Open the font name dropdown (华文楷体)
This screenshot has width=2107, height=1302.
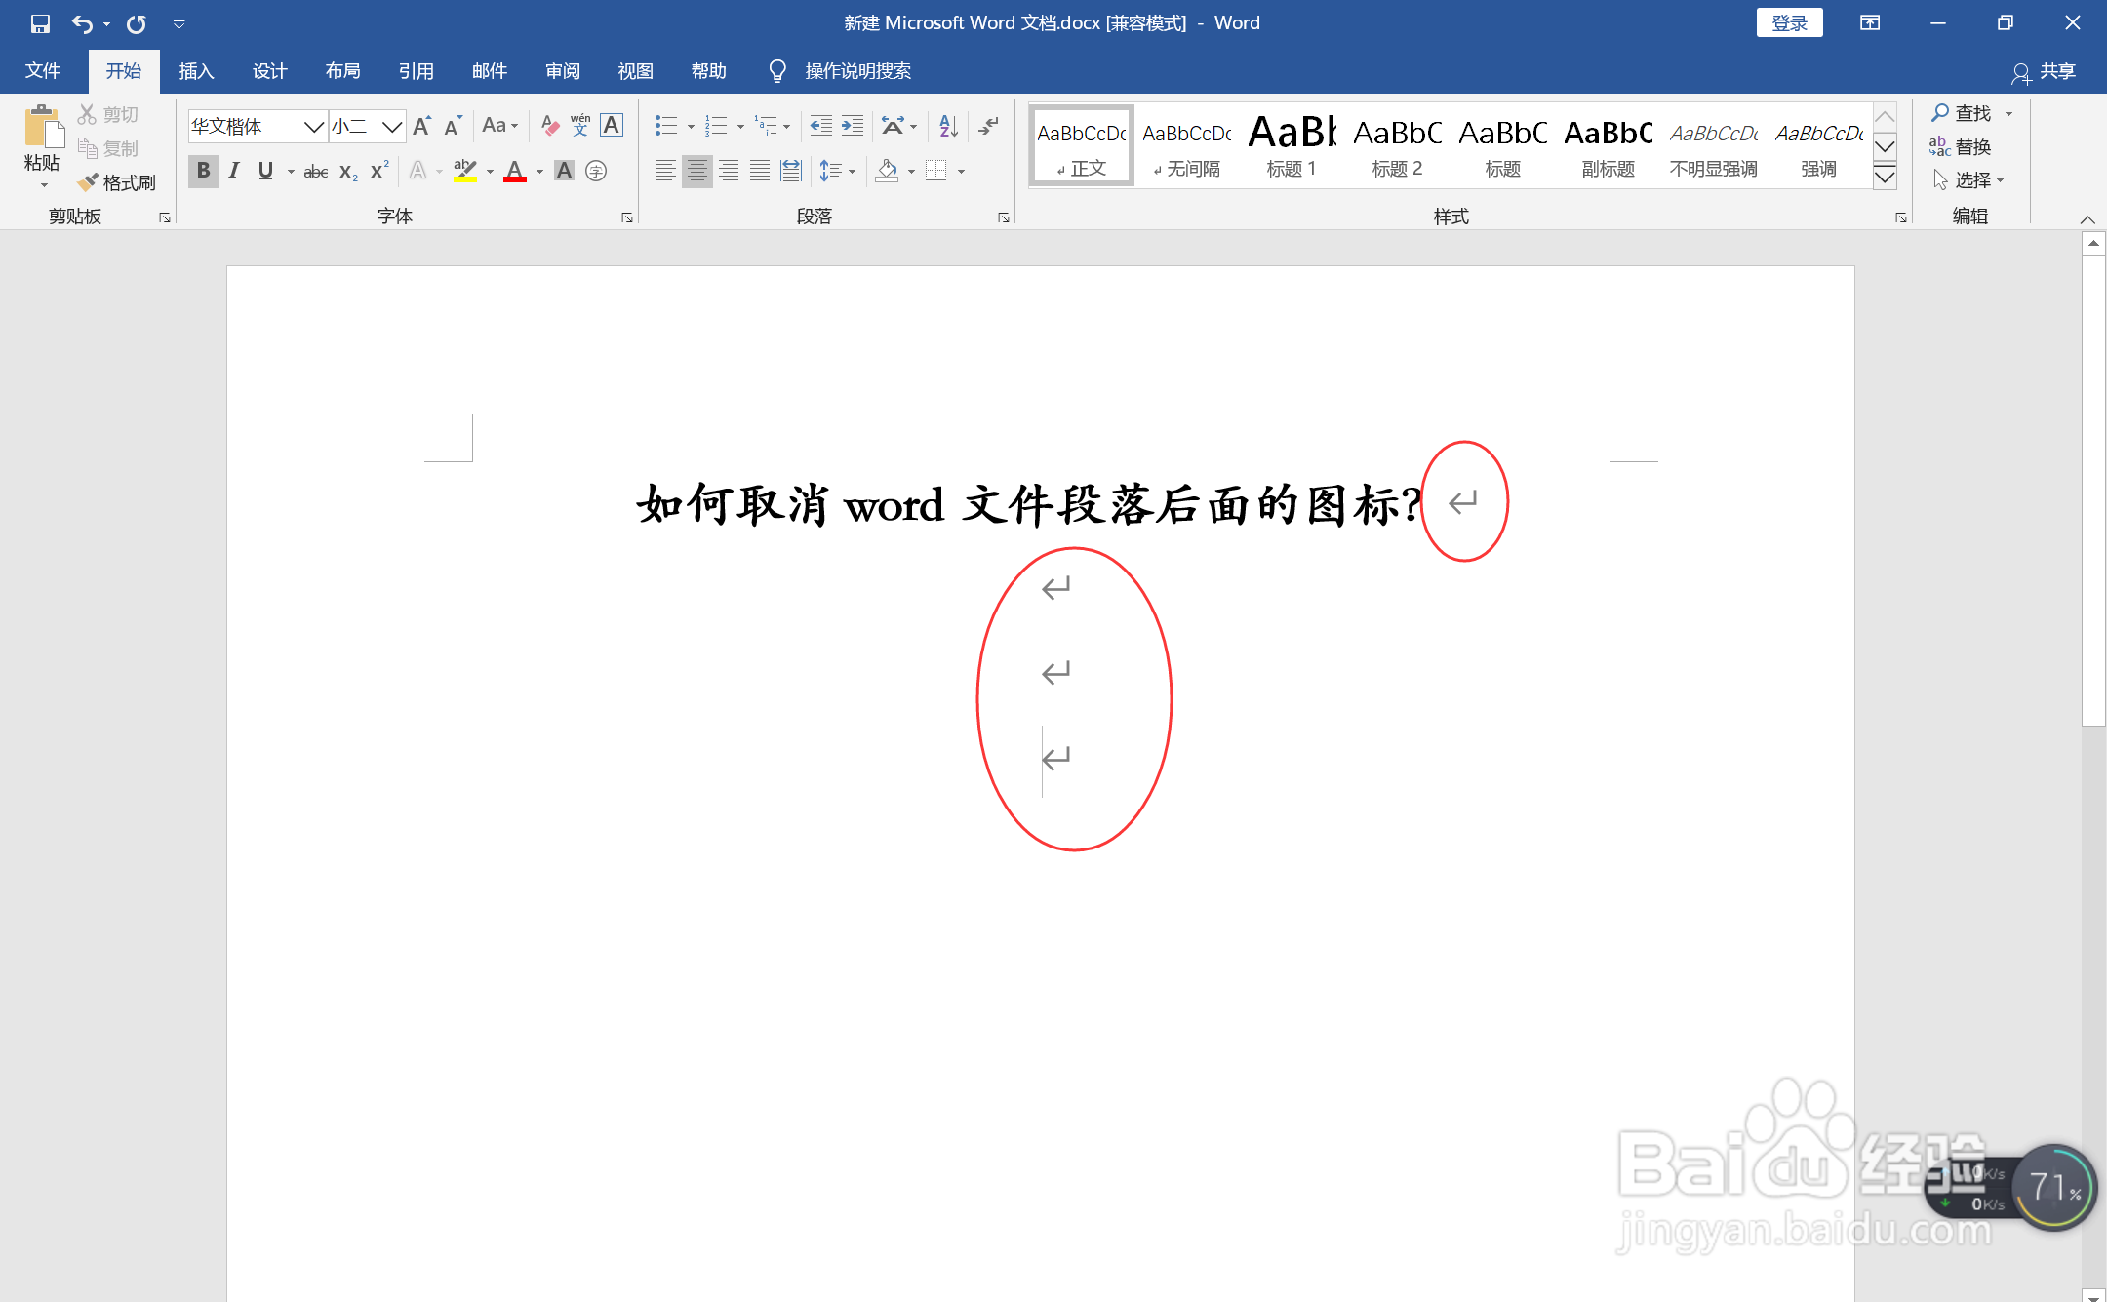(313, 126)
